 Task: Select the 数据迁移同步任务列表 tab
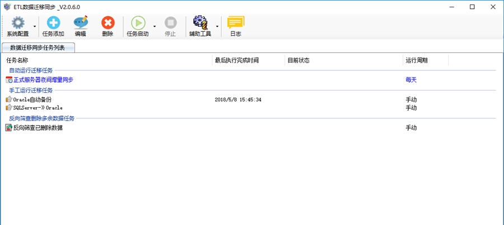38,48
